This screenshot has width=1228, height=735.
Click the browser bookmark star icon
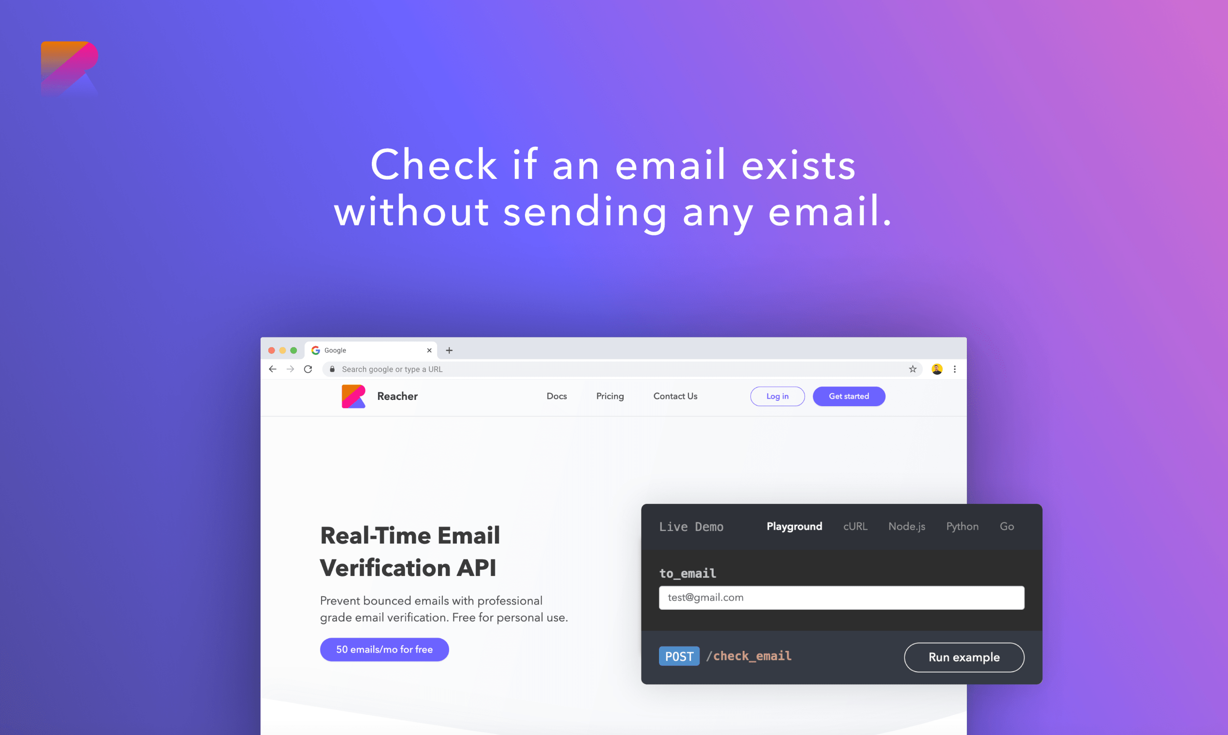pos(913,368)
